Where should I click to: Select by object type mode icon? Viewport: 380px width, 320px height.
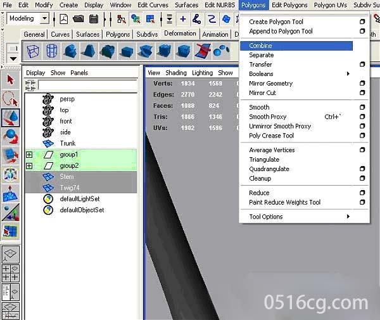click(136, 19)
